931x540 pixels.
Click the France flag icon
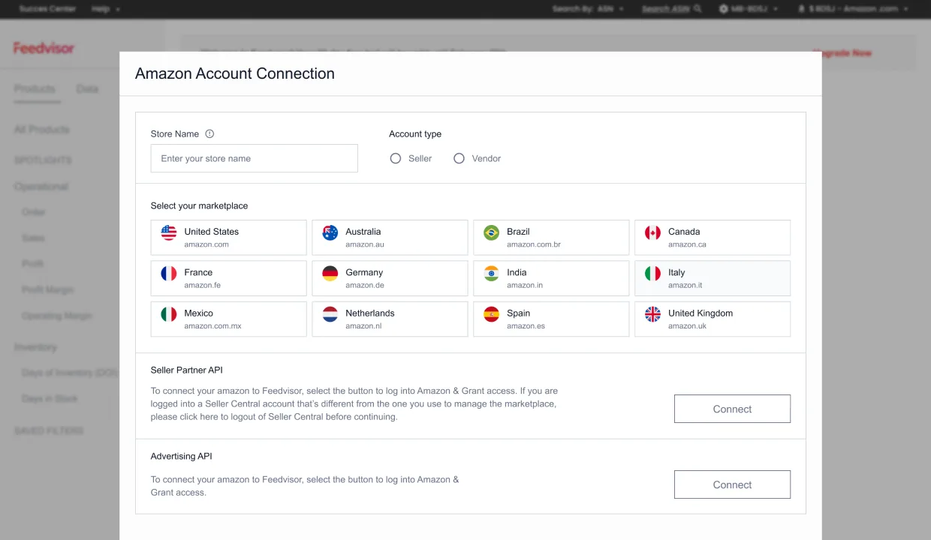[x=169, y=273]
